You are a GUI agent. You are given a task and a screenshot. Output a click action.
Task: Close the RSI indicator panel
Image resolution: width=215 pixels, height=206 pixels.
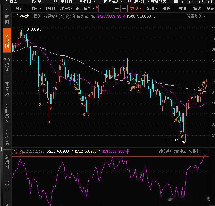coord(206,151)
